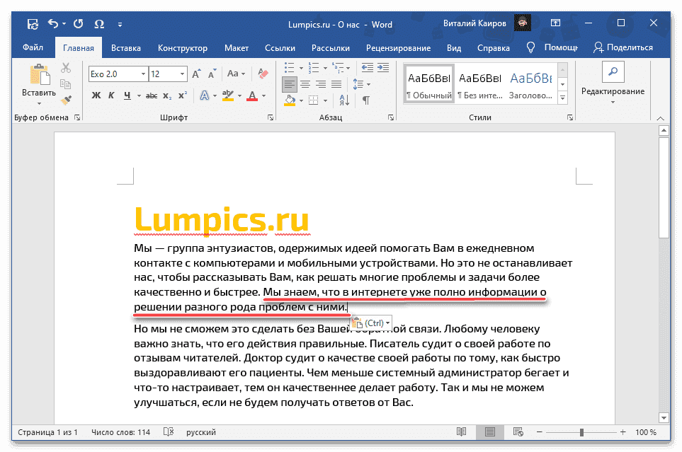This screenshot has width=682, height=452.
Task: Toggle italic formatting with the К icon
Action: 112,95
